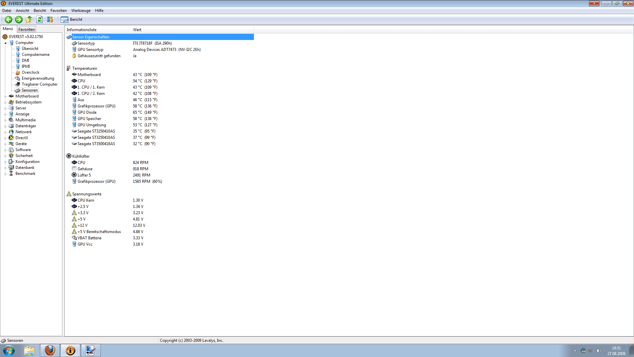Expand the Betriebssystem tree node

pyautogui.click(x=5, y=102)
